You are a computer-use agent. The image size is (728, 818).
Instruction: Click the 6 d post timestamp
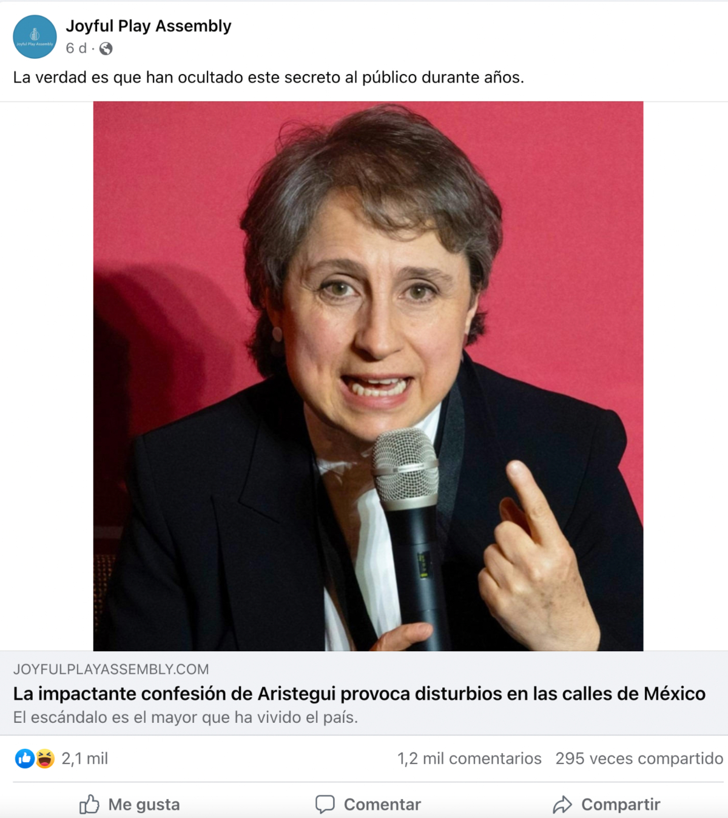pyautogui.click(x=76, y=49)
